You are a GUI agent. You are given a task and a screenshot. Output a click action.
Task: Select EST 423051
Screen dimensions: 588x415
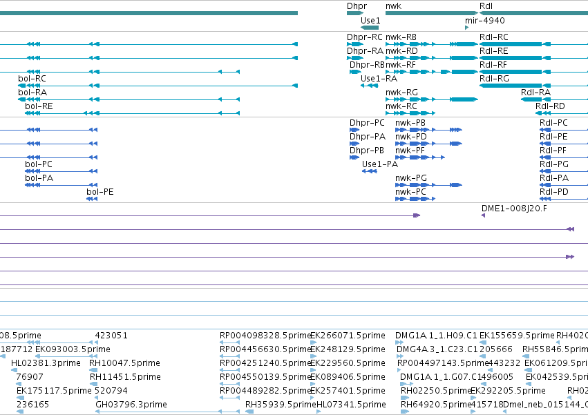111,336
